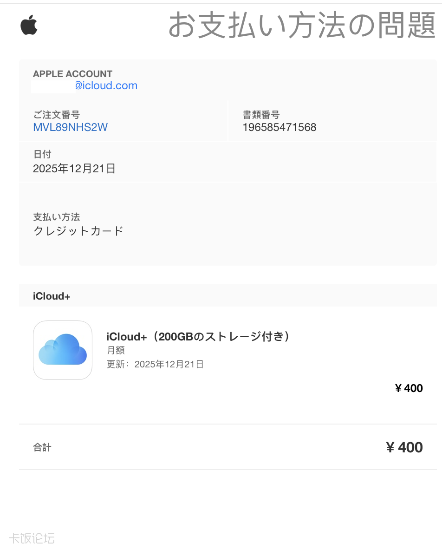Click the date 2025年12月21日 under 日付
442x549 pixels.
click(74, 169)
